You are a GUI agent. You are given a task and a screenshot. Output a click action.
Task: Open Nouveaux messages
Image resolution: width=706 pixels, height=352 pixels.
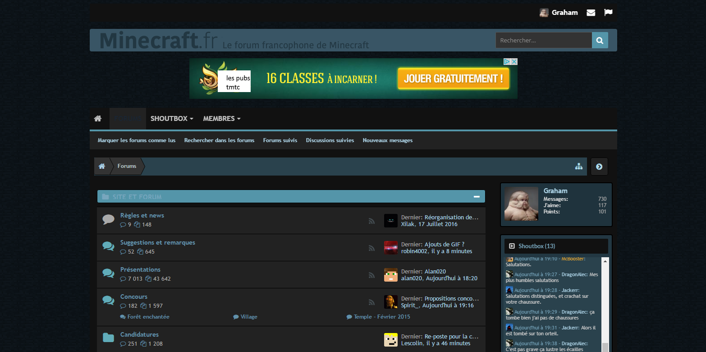[388, 140]
